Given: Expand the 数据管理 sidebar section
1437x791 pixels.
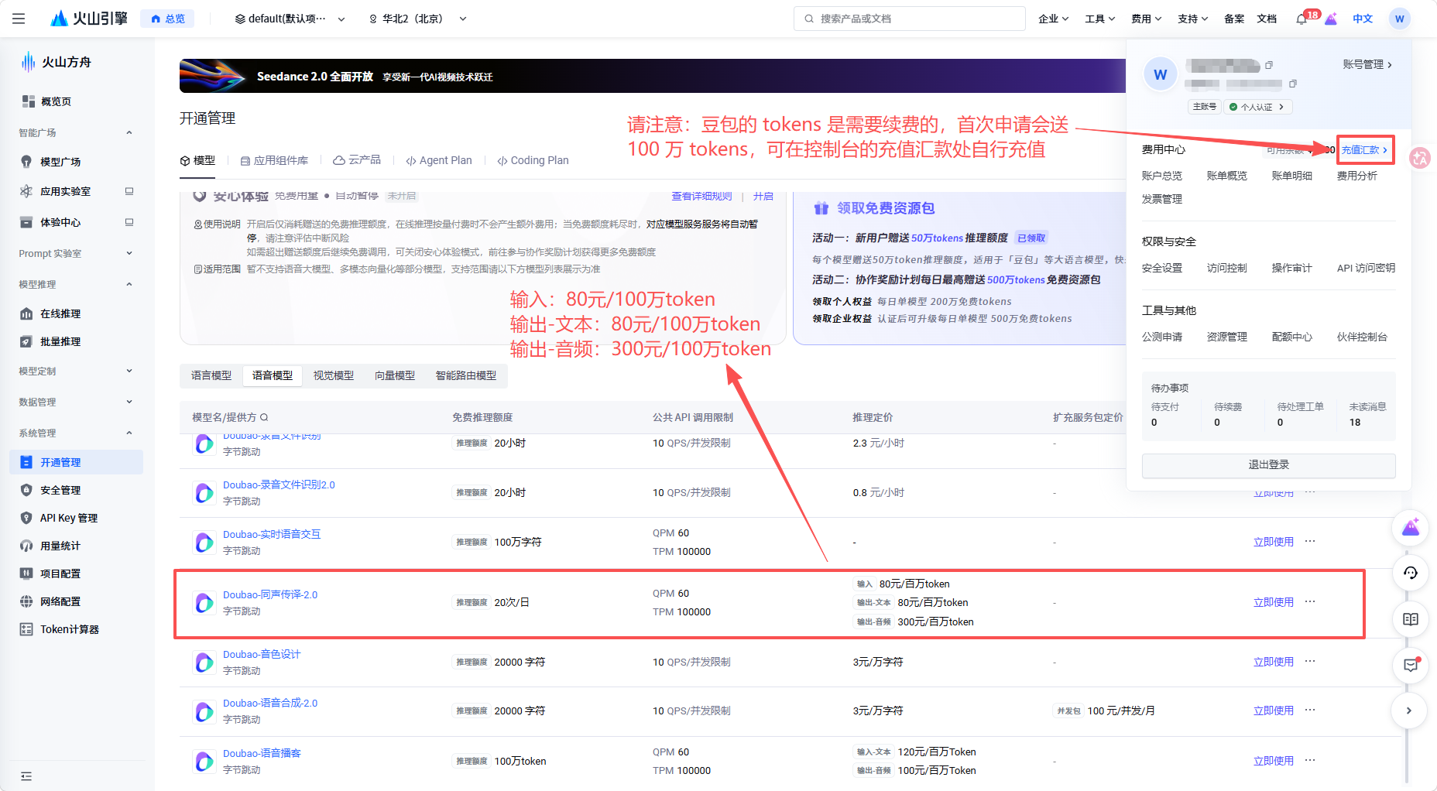Looking at the screenshot, I should pos(76,402).
